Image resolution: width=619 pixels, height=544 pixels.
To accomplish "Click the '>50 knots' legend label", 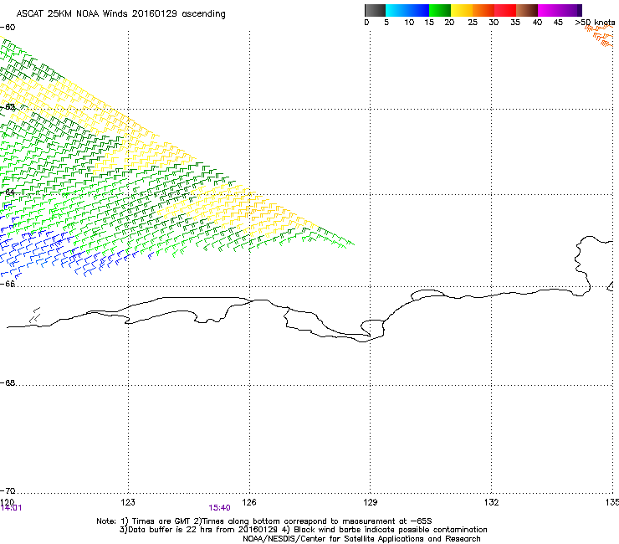I will (595, 23).
